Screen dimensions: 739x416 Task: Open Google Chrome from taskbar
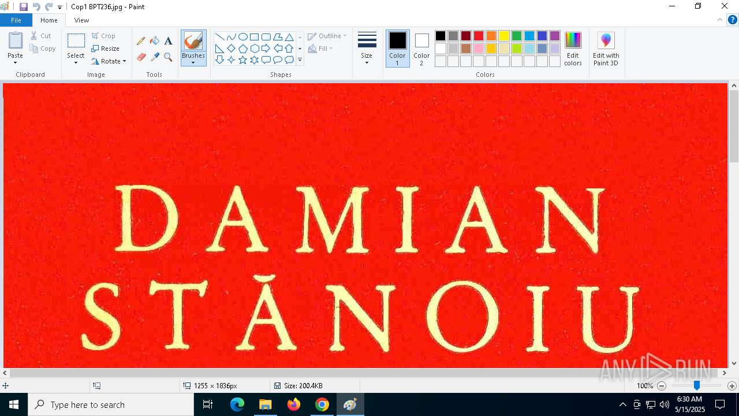[322, 404]
